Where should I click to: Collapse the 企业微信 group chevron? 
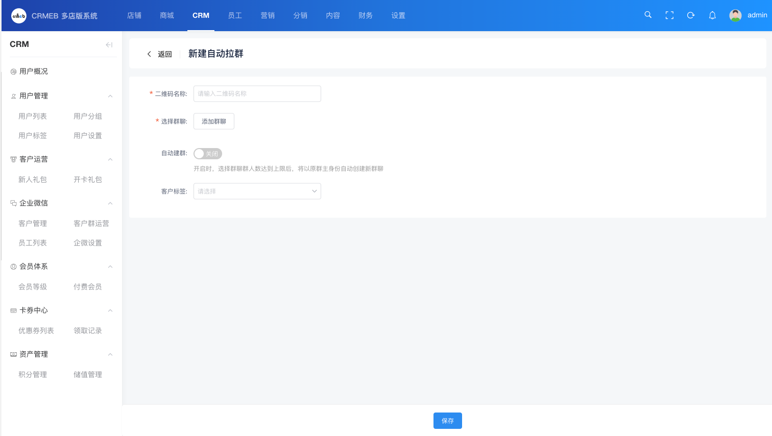point(110,203)
